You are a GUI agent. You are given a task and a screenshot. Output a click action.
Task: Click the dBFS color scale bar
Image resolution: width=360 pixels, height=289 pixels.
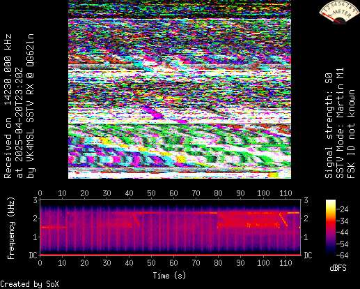331,228
